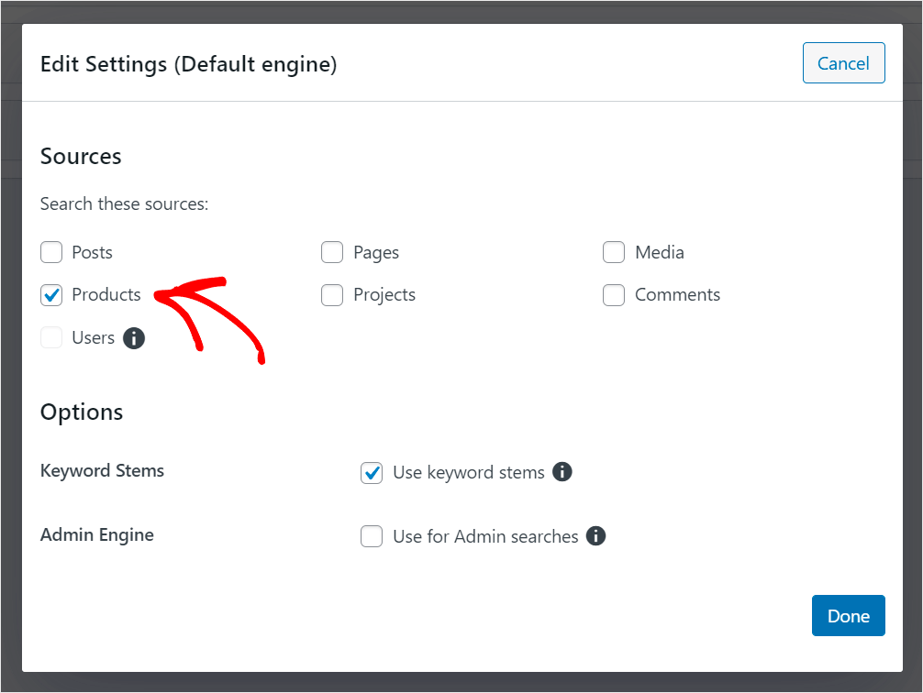The height and width of the screenshot is (693, 923).
Task: Check Use for Admin searches
Action: pos(372,536)
